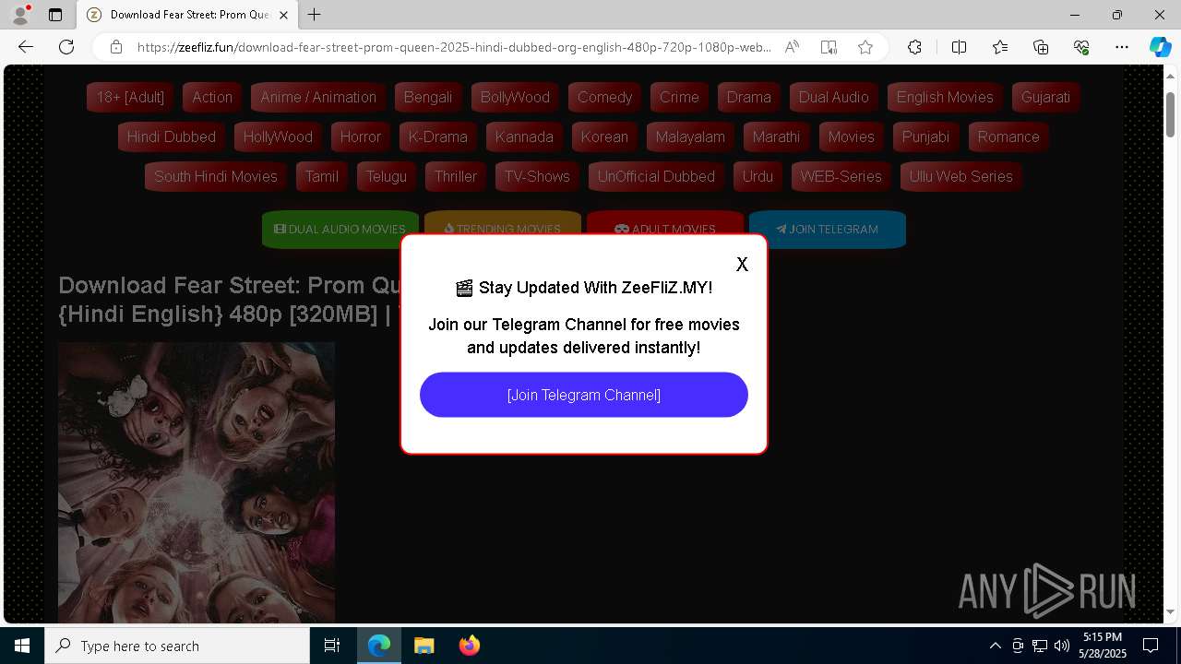Open Read aloud in address bar
This screenshot has width=1181, height=664.
(x=792, y=47)
